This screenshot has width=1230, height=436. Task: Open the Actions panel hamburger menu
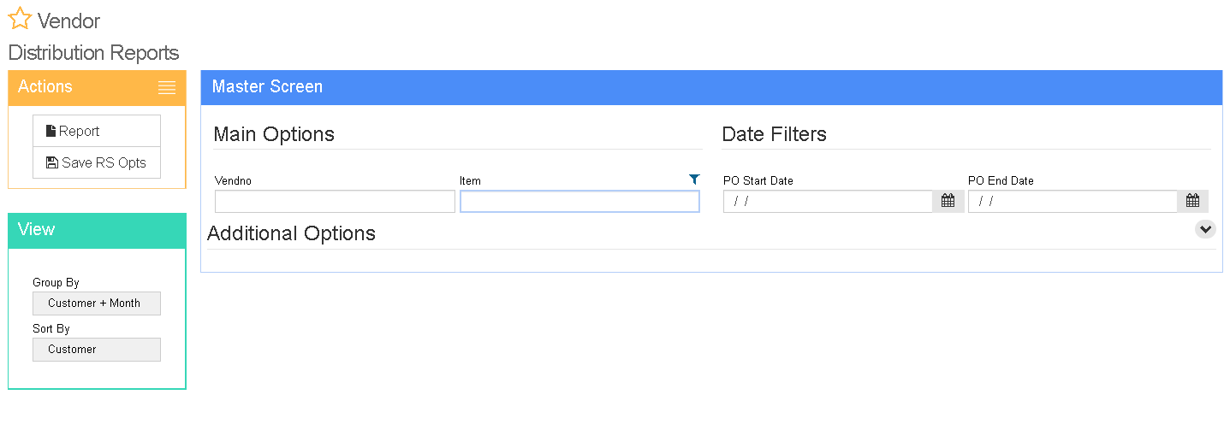tap(167, 87)
